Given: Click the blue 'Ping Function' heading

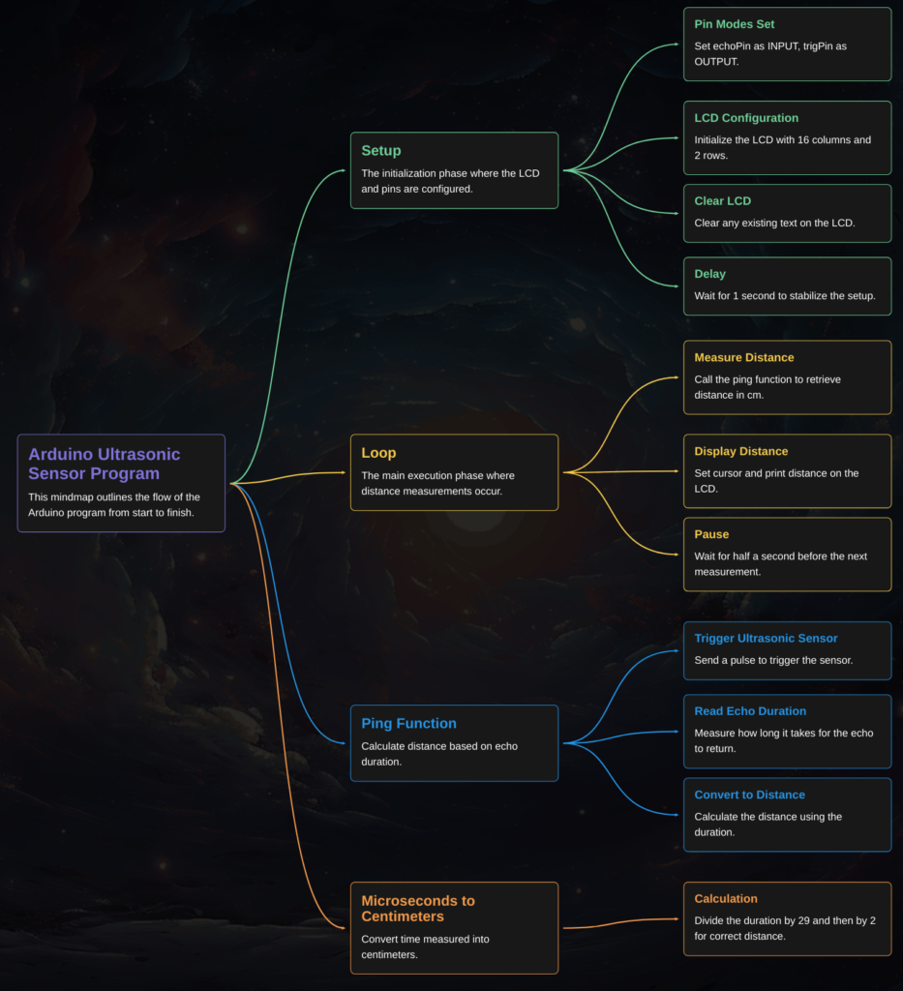Looking at the screenshot, I should pyautogui.click(x=408, y=723).
